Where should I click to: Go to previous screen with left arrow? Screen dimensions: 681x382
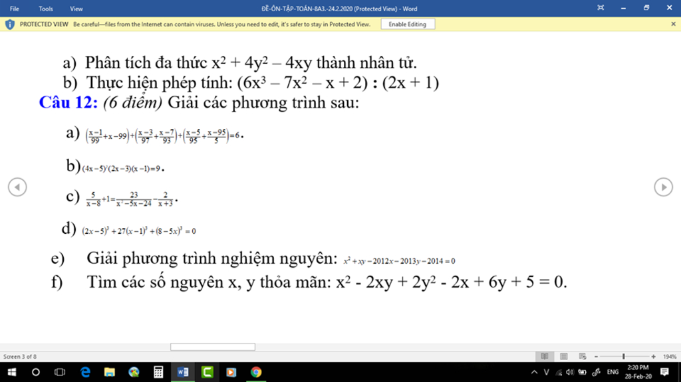17,187
